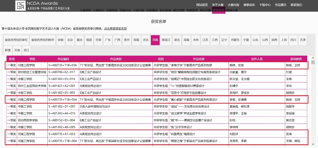
Task: Select the 北京 province tab
Action: point(70,40)
